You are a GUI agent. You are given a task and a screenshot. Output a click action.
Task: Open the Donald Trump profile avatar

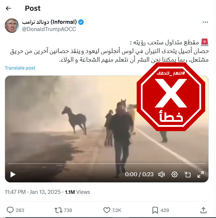coord(12,26)
